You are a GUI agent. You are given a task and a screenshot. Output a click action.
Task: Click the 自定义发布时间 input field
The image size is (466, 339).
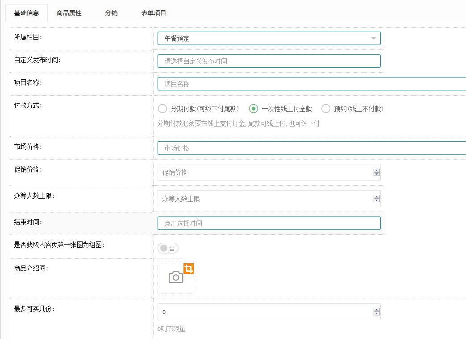pyautogui.click(x=269, y=61)
